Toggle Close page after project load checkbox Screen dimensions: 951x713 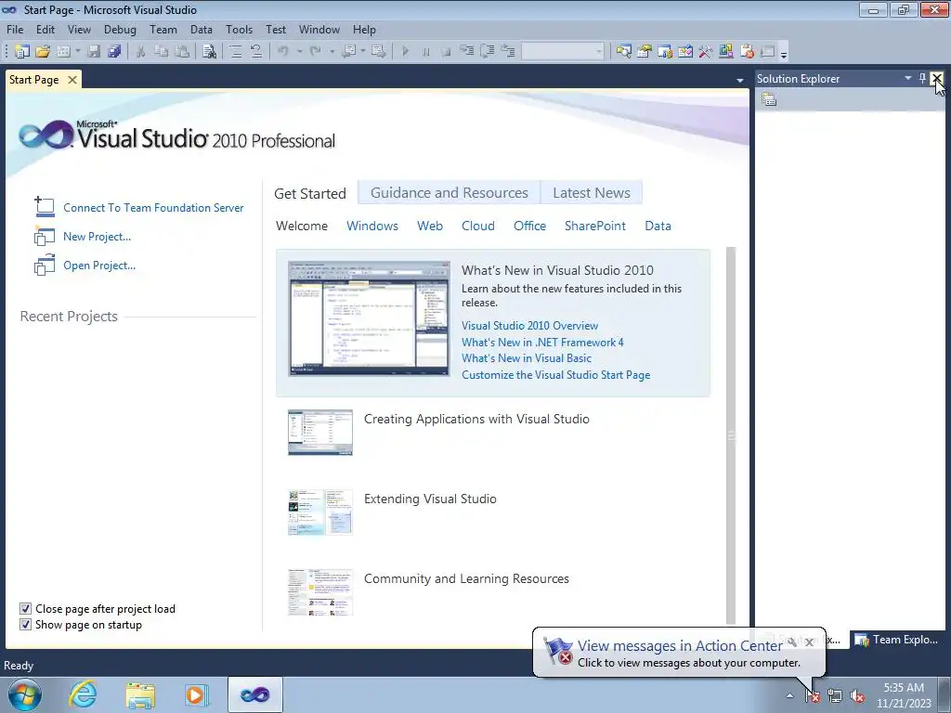click(25, 609)
